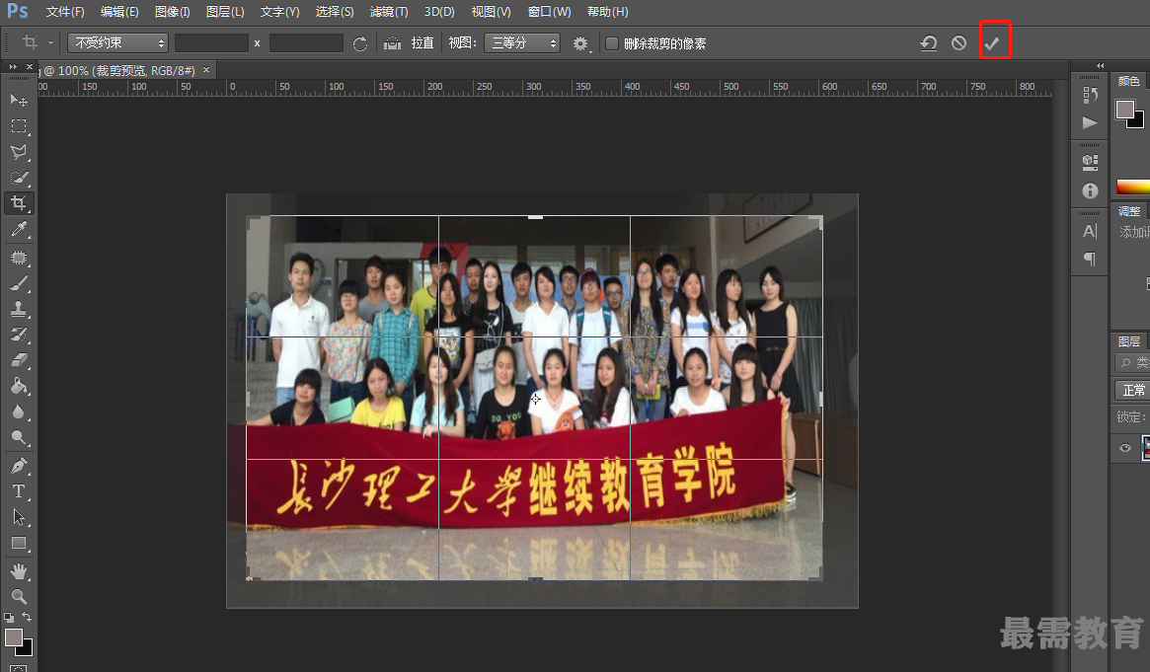
Task: Reset the crop box with the undo arrow icon
Action: (929, 43)
